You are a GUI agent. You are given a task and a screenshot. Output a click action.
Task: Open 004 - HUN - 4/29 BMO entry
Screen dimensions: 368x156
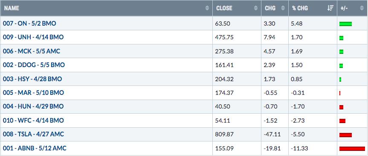tap(33, 106)
